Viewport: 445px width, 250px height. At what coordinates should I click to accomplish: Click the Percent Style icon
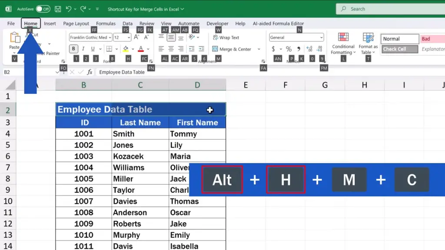coord(289,49)
